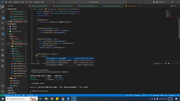Click the Split Editor icon
The width and height of the screenshot is (180, 101).
tap(174, 6)
